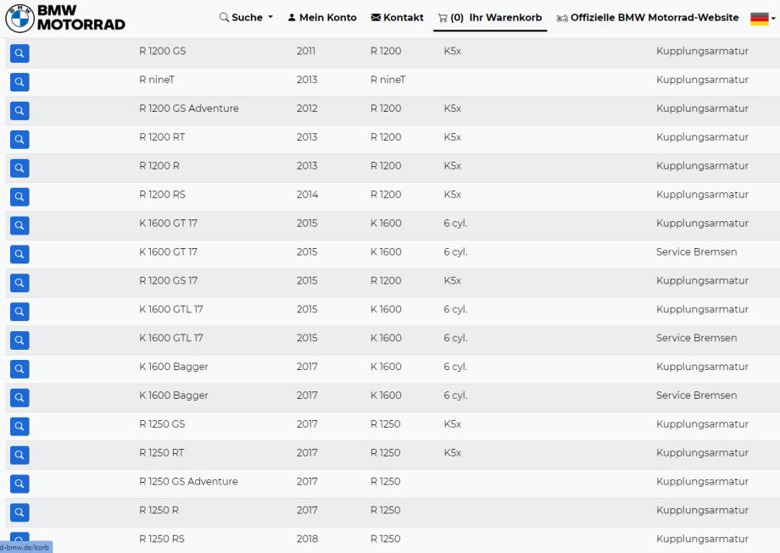This screenshot has height=553, width=780.
Task: Click 'K5x' in the R 1250 RT row
Action: click(452, 452)
